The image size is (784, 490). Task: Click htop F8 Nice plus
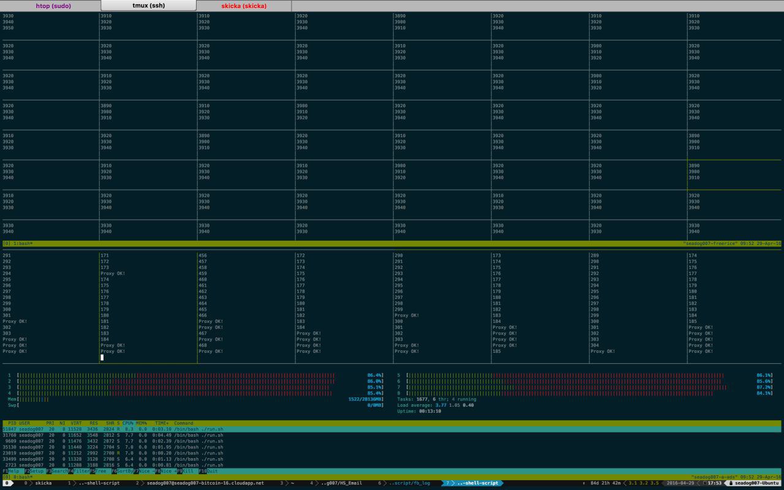[x=165, y=471]
